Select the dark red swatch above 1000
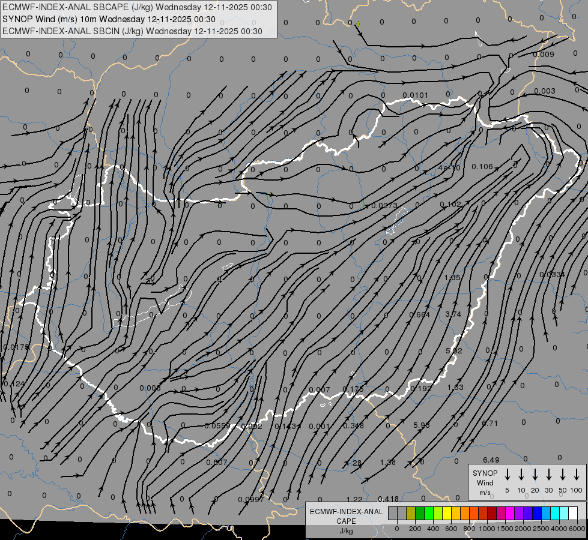Screen dimensions: 588x540 tap(492, 514)
